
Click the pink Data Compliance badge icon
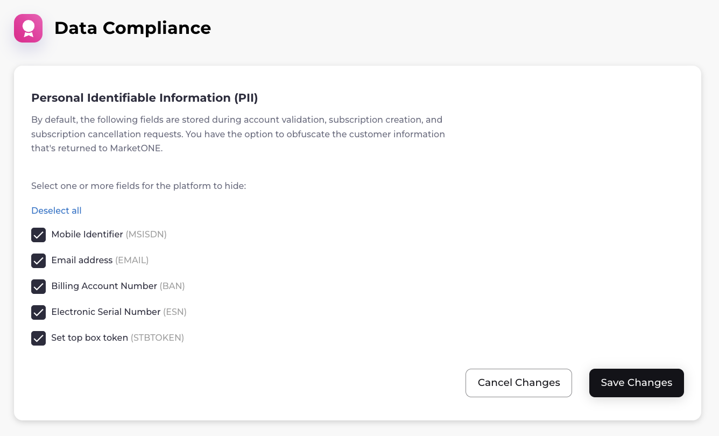(x=28, y=28)
